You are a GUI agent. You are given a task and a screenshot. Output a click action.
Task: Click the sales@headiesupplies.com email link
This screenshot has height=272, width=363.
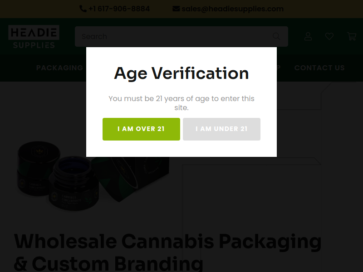232,9
